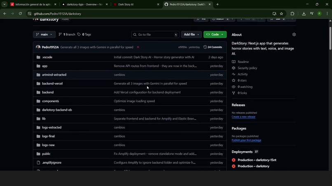This screenshot has width=332, height=186.
Task: Open the logs-extracted folder
Action: (x=51, y=128)
